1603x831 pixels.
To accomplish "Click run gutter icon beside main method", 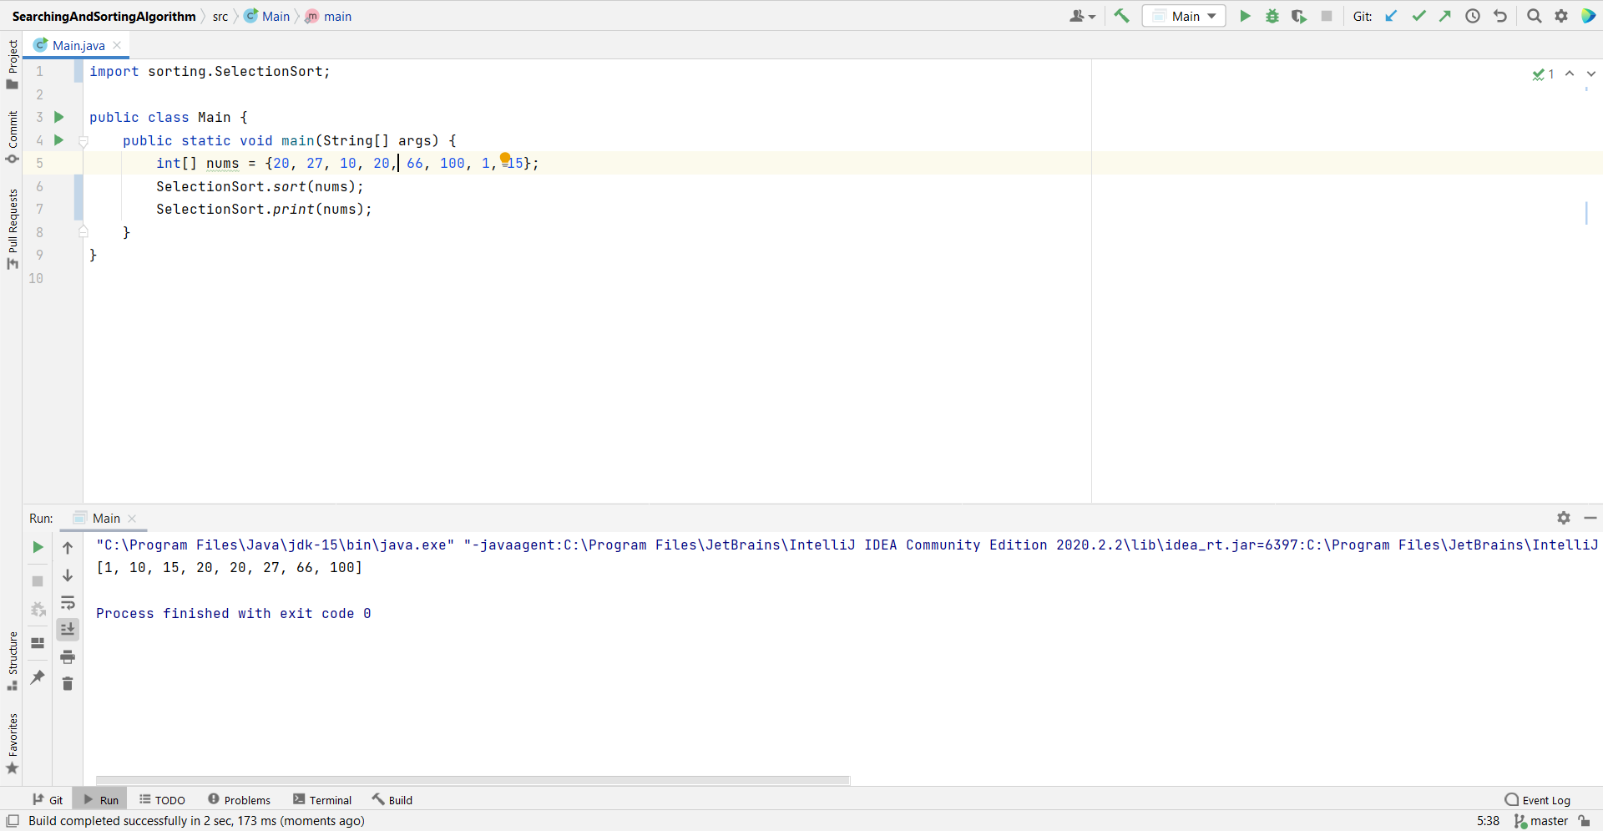I will tap(59, 140).
